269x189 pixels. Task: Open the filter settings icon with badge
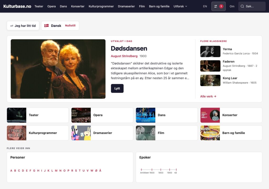pos(218,6)
